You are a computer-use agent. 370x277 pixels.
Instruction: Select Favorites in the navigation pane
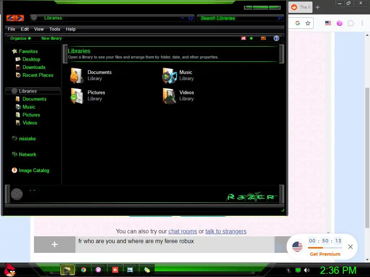25,51
